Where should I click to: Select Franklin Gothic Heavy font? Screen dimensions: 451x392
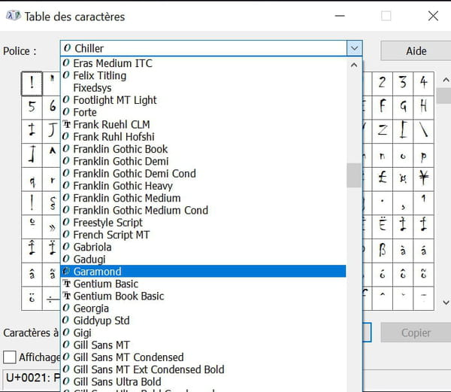click(x=203, y=186)
